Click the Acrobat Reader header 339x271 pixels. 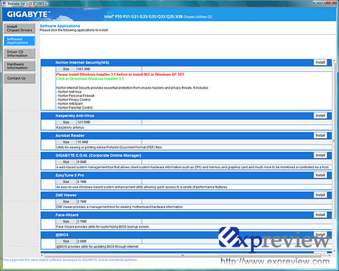tap(70, 135)
